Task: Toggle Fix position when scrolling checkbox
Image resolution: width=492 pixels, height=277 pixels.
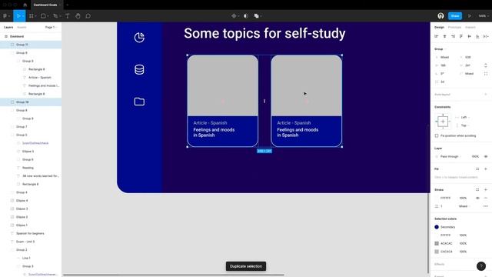Action: (x=437, y=135)
